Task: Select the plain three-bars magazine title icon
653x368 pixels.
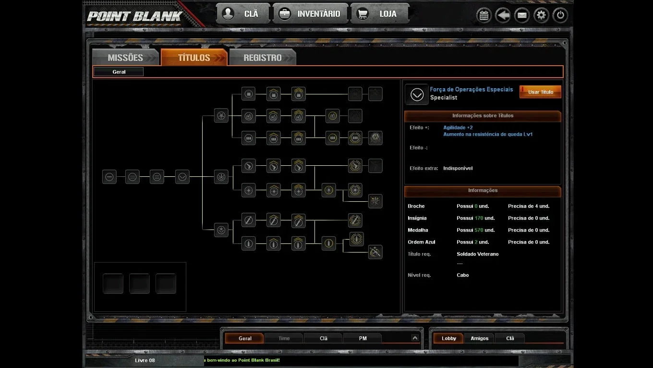Action: coord(248,138)
